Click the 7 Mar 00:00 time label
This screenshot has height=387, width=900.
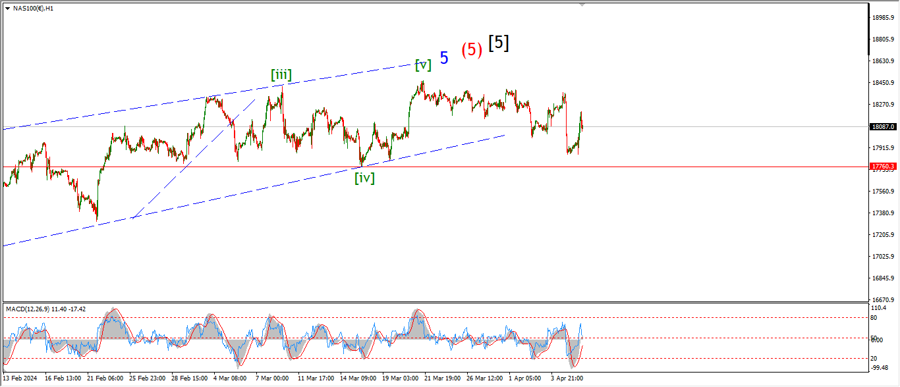point(272,378)
